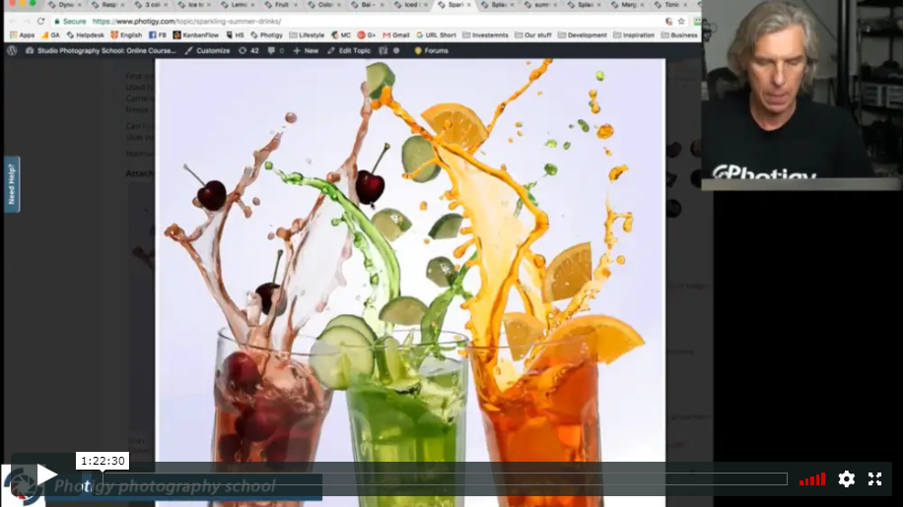Switch to the Fruit browser tab
The width and height of the screenshot is (904, 507).
[281, 5]
